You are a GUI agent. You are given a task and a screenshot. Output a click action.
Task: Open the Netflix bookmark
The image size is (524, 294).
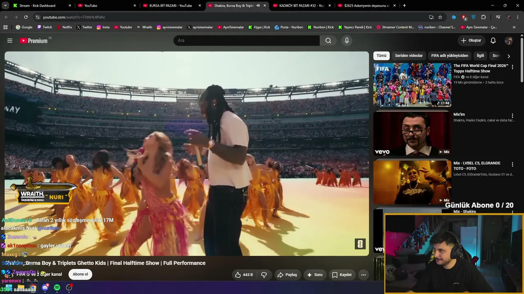pyautogui.click(x=64, y=27)
